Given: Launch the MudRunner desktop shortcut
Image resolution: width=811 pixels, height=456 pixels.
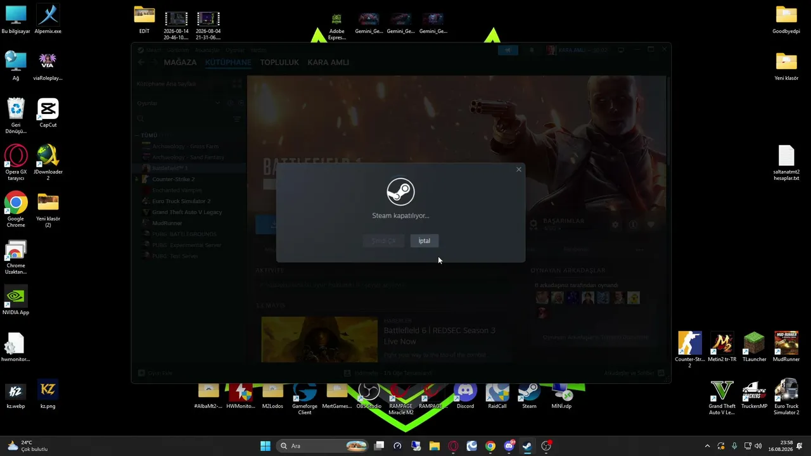Looking at the screenshot, I should point(786,348).
